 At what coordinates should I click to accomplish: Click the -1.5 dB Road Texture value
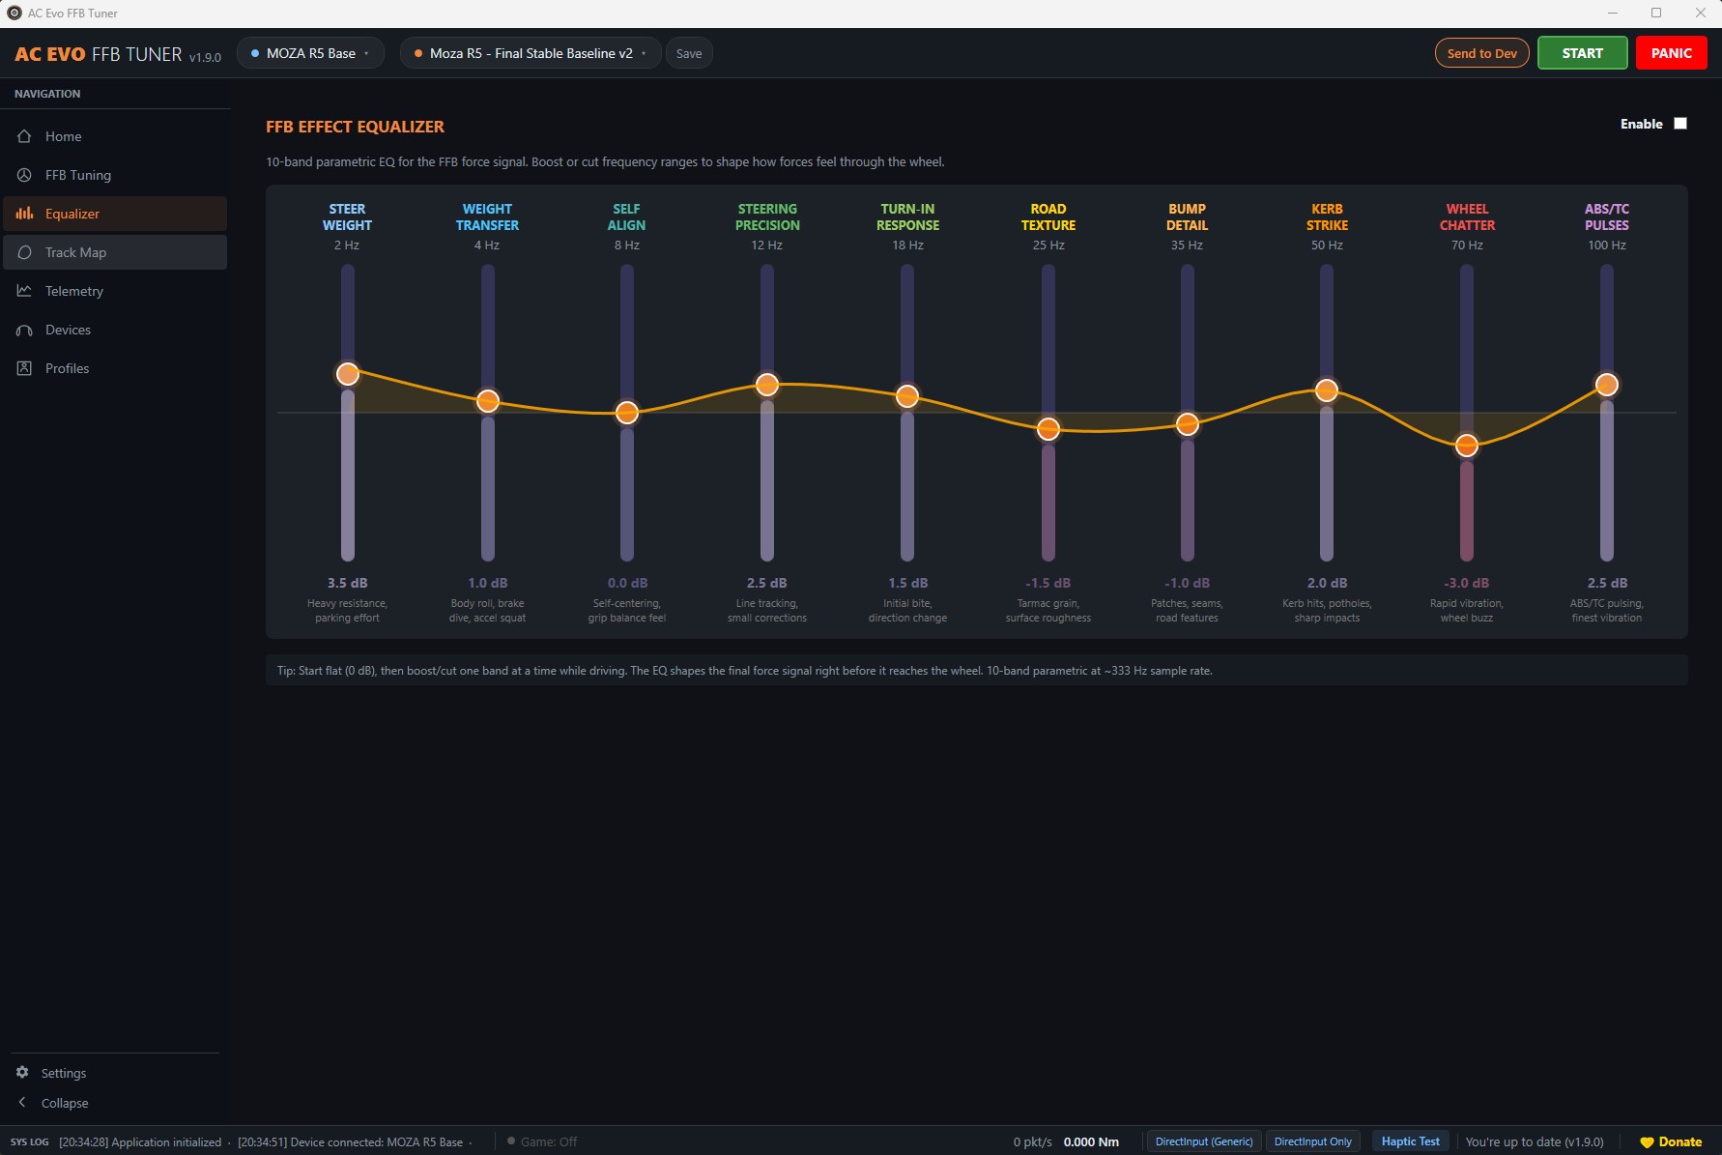tap(1048, 583)
